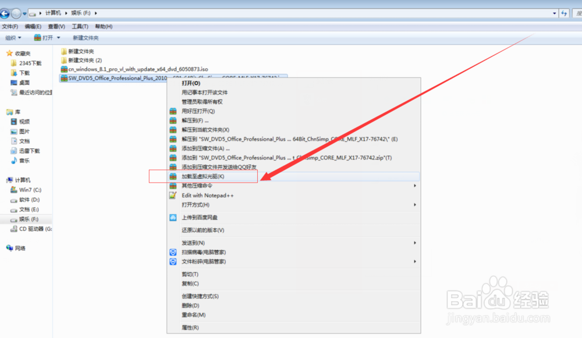
Task: Select the 库 libraries icon
Action: click(10, 112)
